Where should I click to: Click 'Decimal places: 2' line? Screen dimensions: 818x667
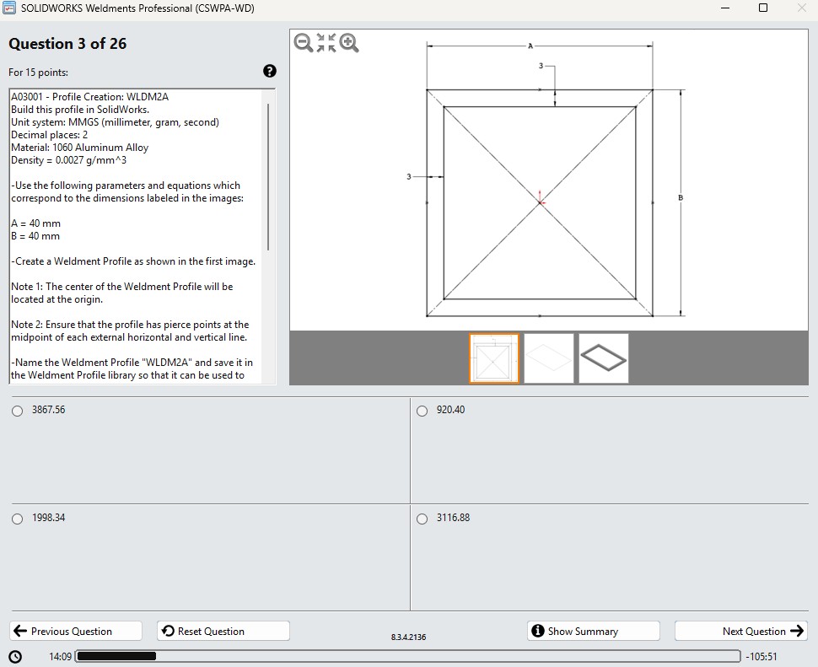(50, 135)
